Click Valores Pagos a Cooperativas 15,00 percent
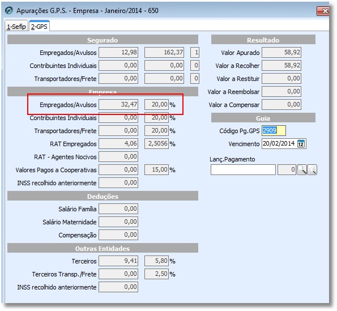337x311 pixels. coord(156,169)
